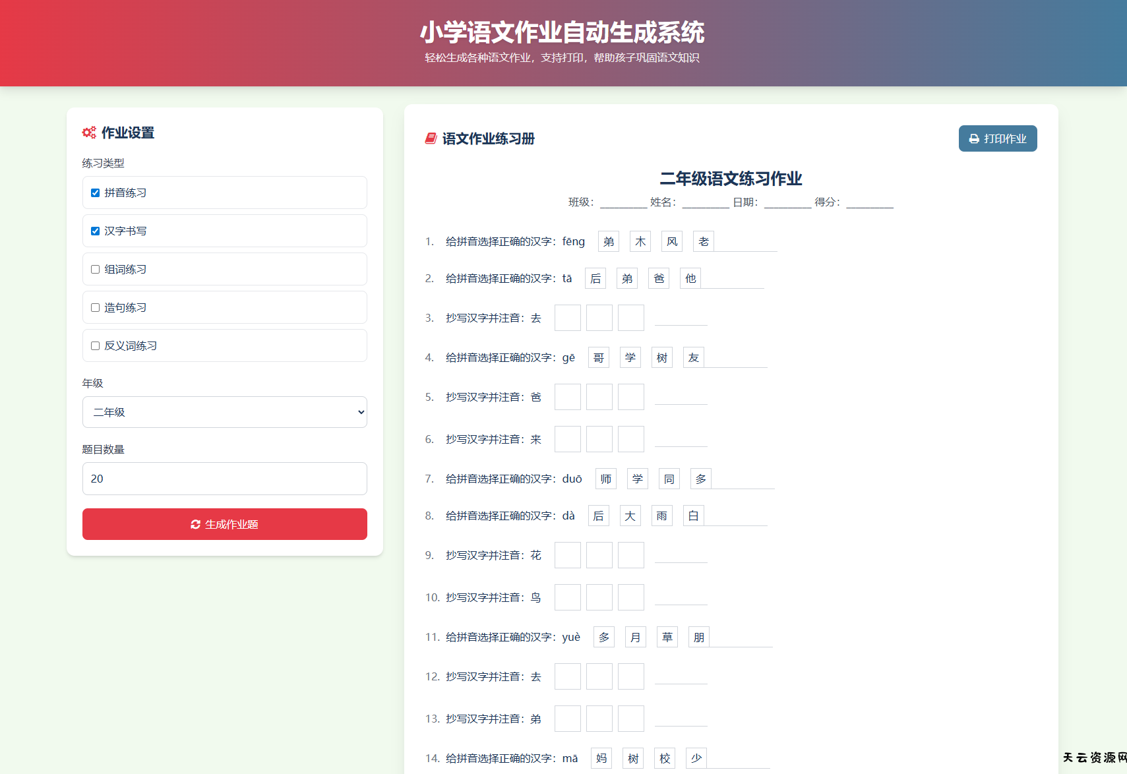The width and height of the screenshot is (1127, 774).
Task: Enable the 组词练习 checkbox
Action: (96, 270)
